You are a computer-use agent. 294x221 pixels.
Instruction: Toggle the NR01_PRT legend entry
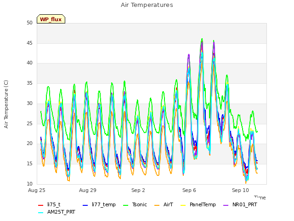coord(240,204)
